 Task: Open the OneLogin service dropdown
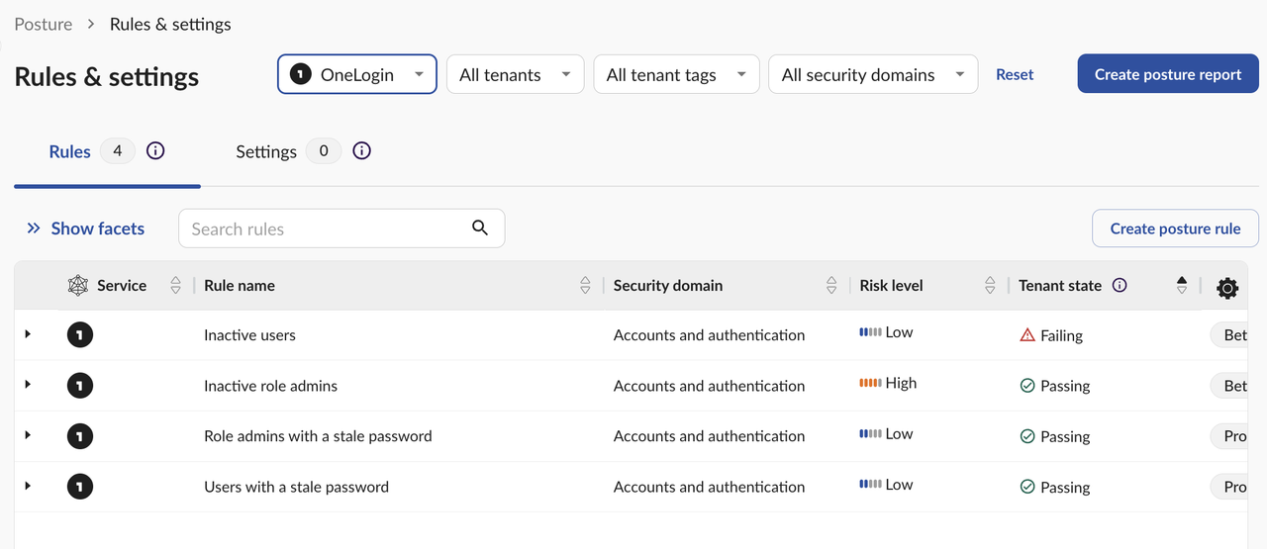[357, 74]
